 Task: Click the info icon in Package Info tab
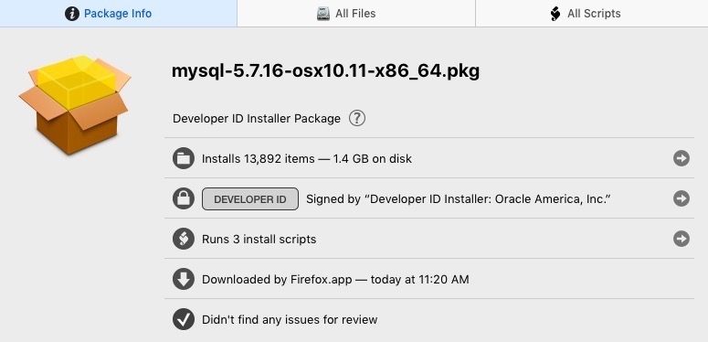pos(72,14)
